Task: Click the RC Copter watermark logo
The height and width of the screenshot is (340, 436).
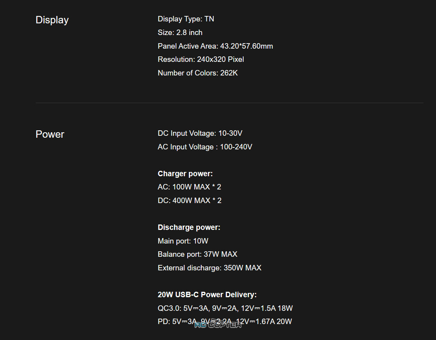Action: (218, 324)
